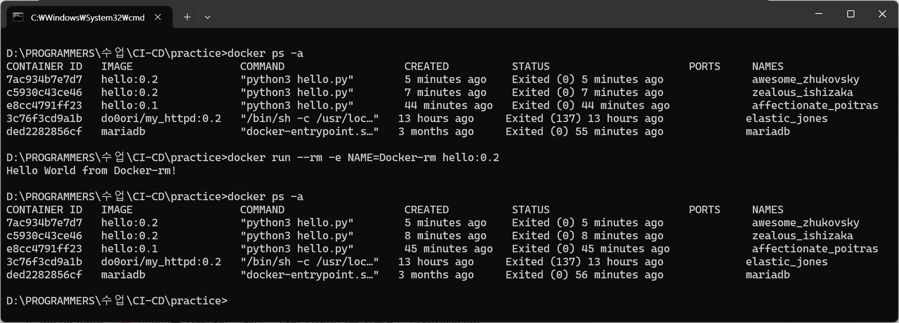Click the docker run --rm command line

(x=253, y=158)
